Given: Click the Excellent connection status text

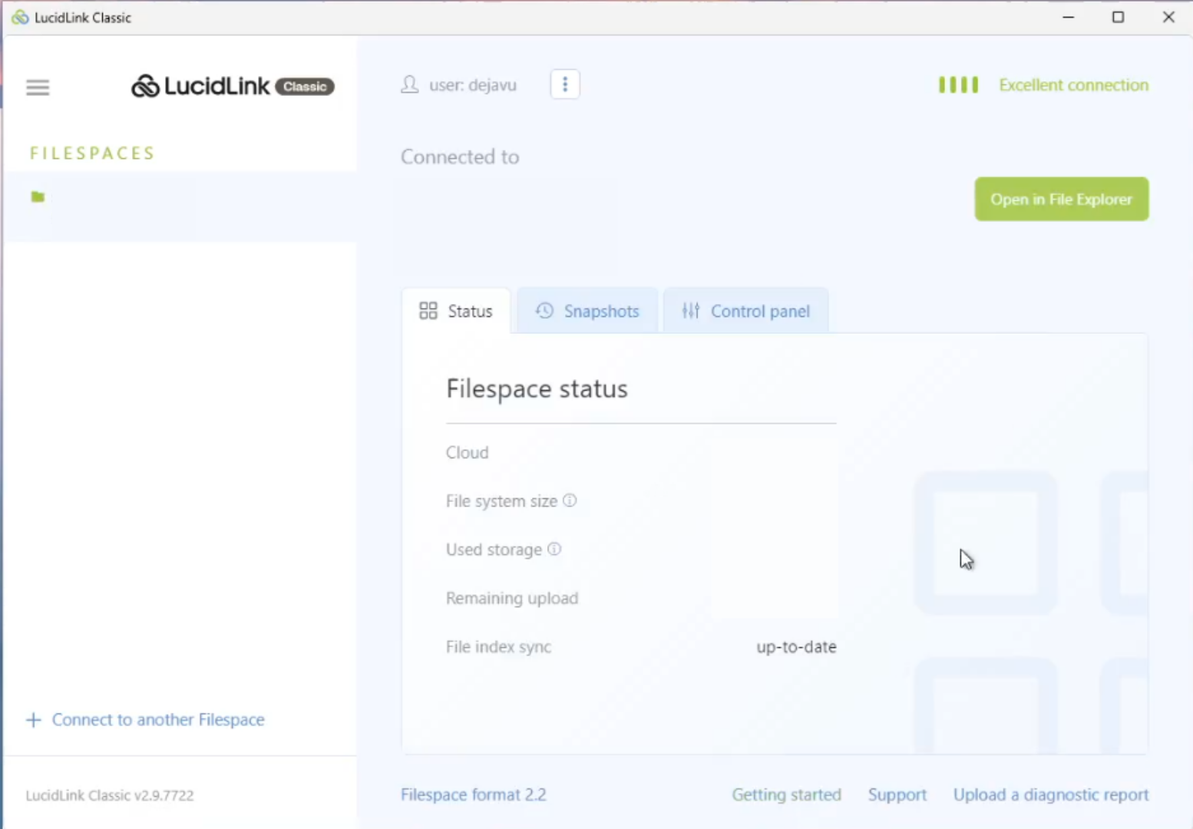Looking at the screenshot, I should coord(1073,84).
